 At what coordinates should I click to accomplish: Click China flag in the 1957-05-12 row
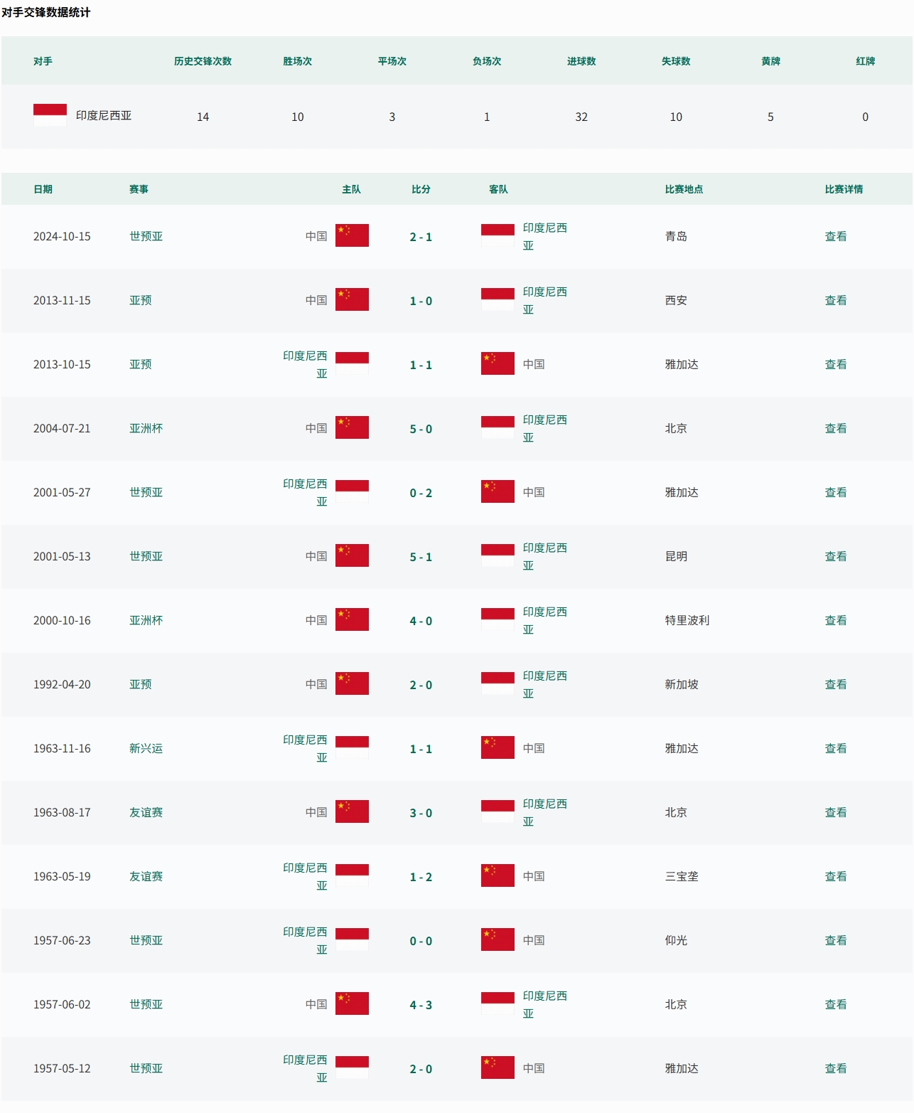(498, 1067)
